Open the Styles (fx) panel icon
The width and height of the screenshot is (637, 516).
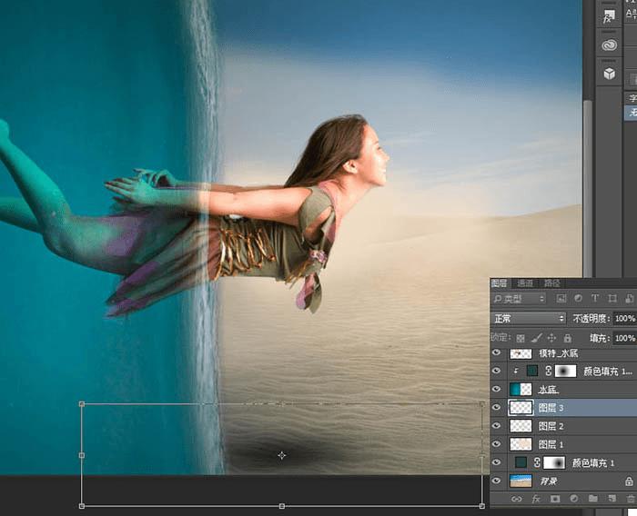(x=609, y=15)
